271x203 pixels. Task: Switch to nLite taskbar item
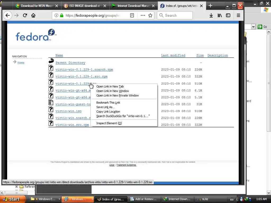(x=210, y=199)
